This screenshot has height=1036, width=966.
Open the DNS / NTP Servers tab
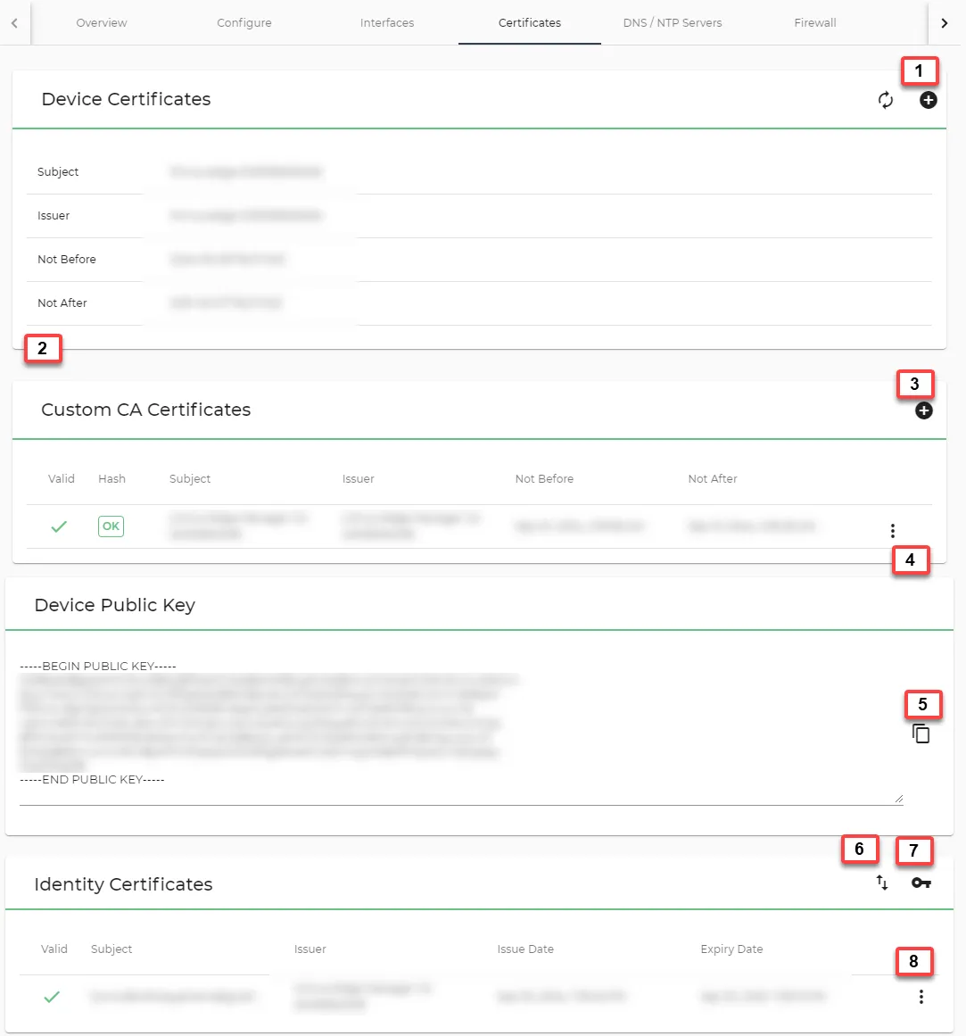673,22
